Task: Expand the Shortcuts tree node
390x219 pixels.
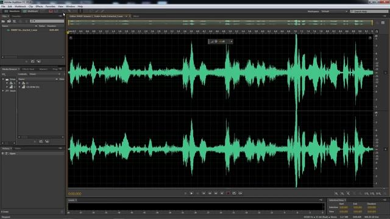Action: click(3, 91)
